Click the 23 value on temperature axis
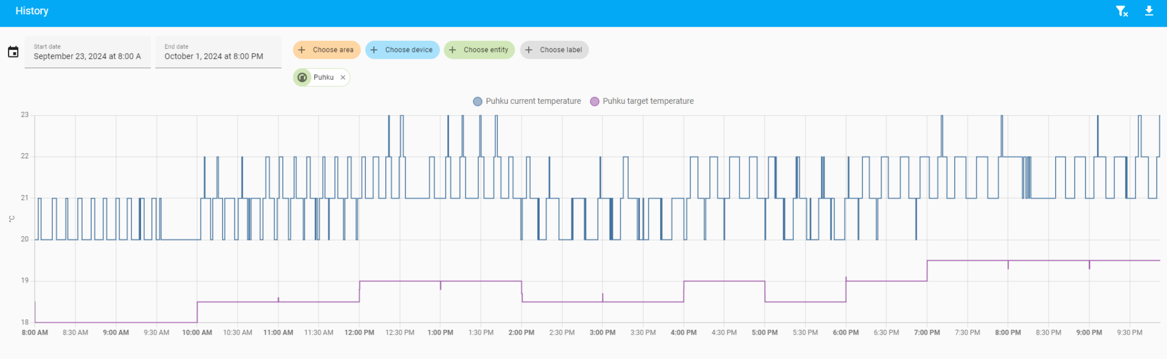Image resolution: width=1167 pixels, height=359 pixels. tap(24, 115)
